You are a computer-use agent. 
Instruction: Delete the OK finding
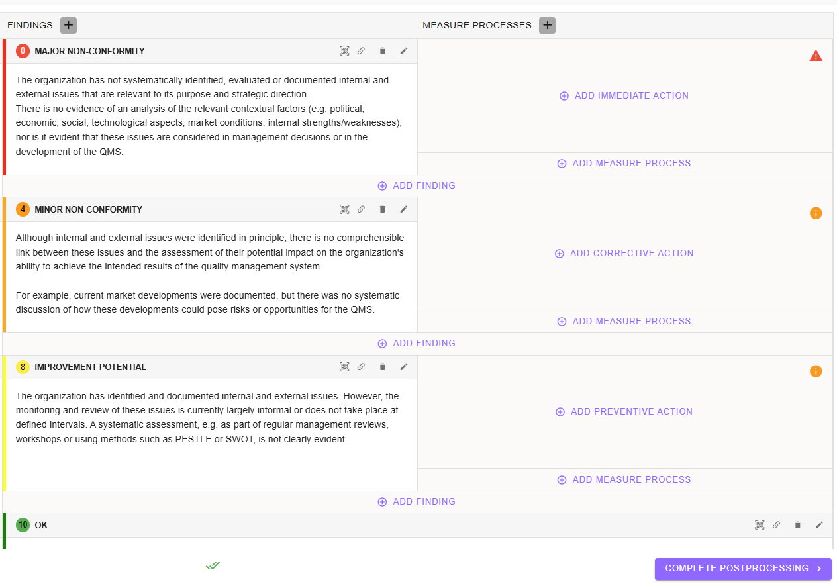point(797,525)
